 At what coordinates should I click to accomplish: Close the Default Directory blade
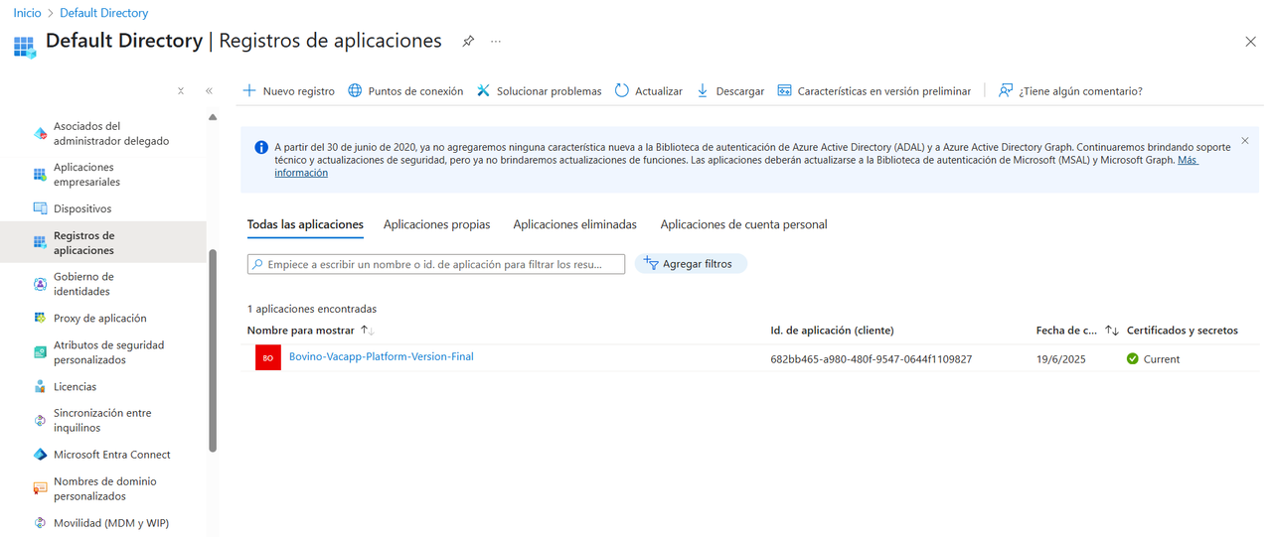1250,42
